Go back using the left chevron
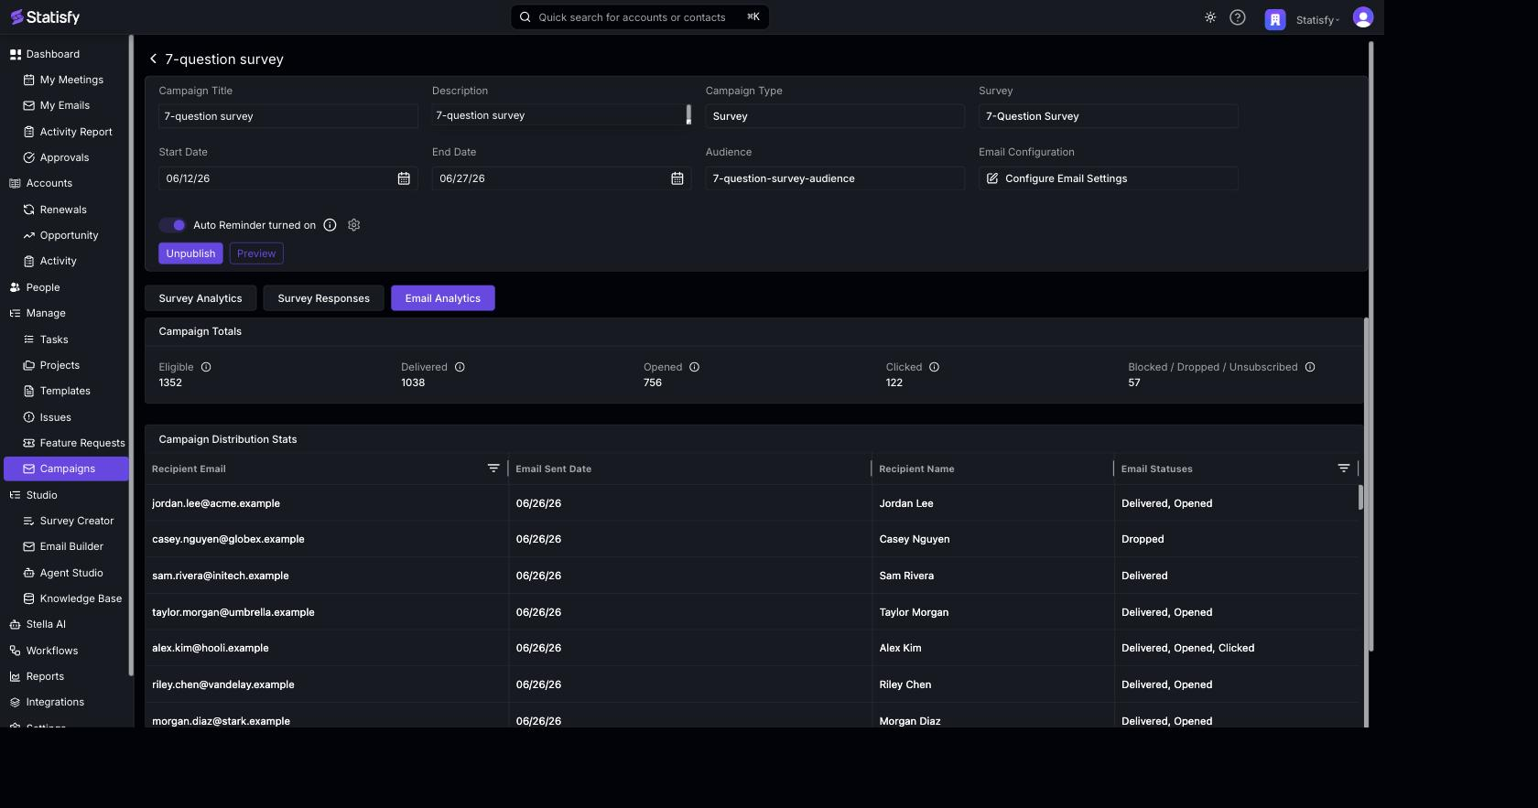Viewport: 1538px width, 808px height. 153,59
